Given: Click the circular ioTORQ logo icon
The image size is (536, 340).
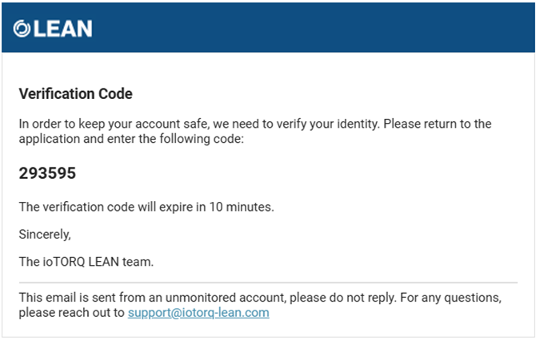Looking at the screenshot, I should click(x=22, y=28).
